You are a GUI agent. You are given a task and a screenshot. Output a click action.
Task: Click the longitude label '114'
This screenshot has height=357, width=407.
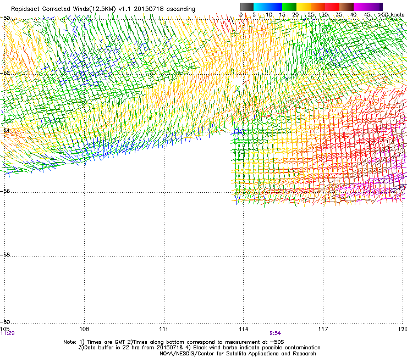[244, 329]
